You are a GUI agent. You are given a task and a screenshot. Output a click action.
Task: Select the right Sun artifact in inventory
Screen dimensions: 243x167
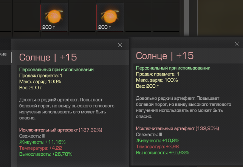110,16
